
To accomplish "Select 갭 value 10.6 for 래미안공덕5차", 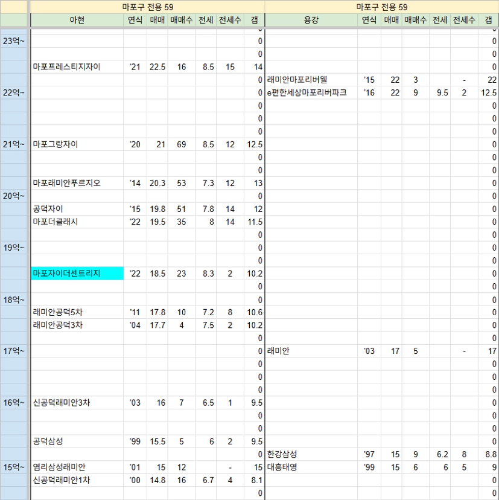I will click(x=254, y=312).
